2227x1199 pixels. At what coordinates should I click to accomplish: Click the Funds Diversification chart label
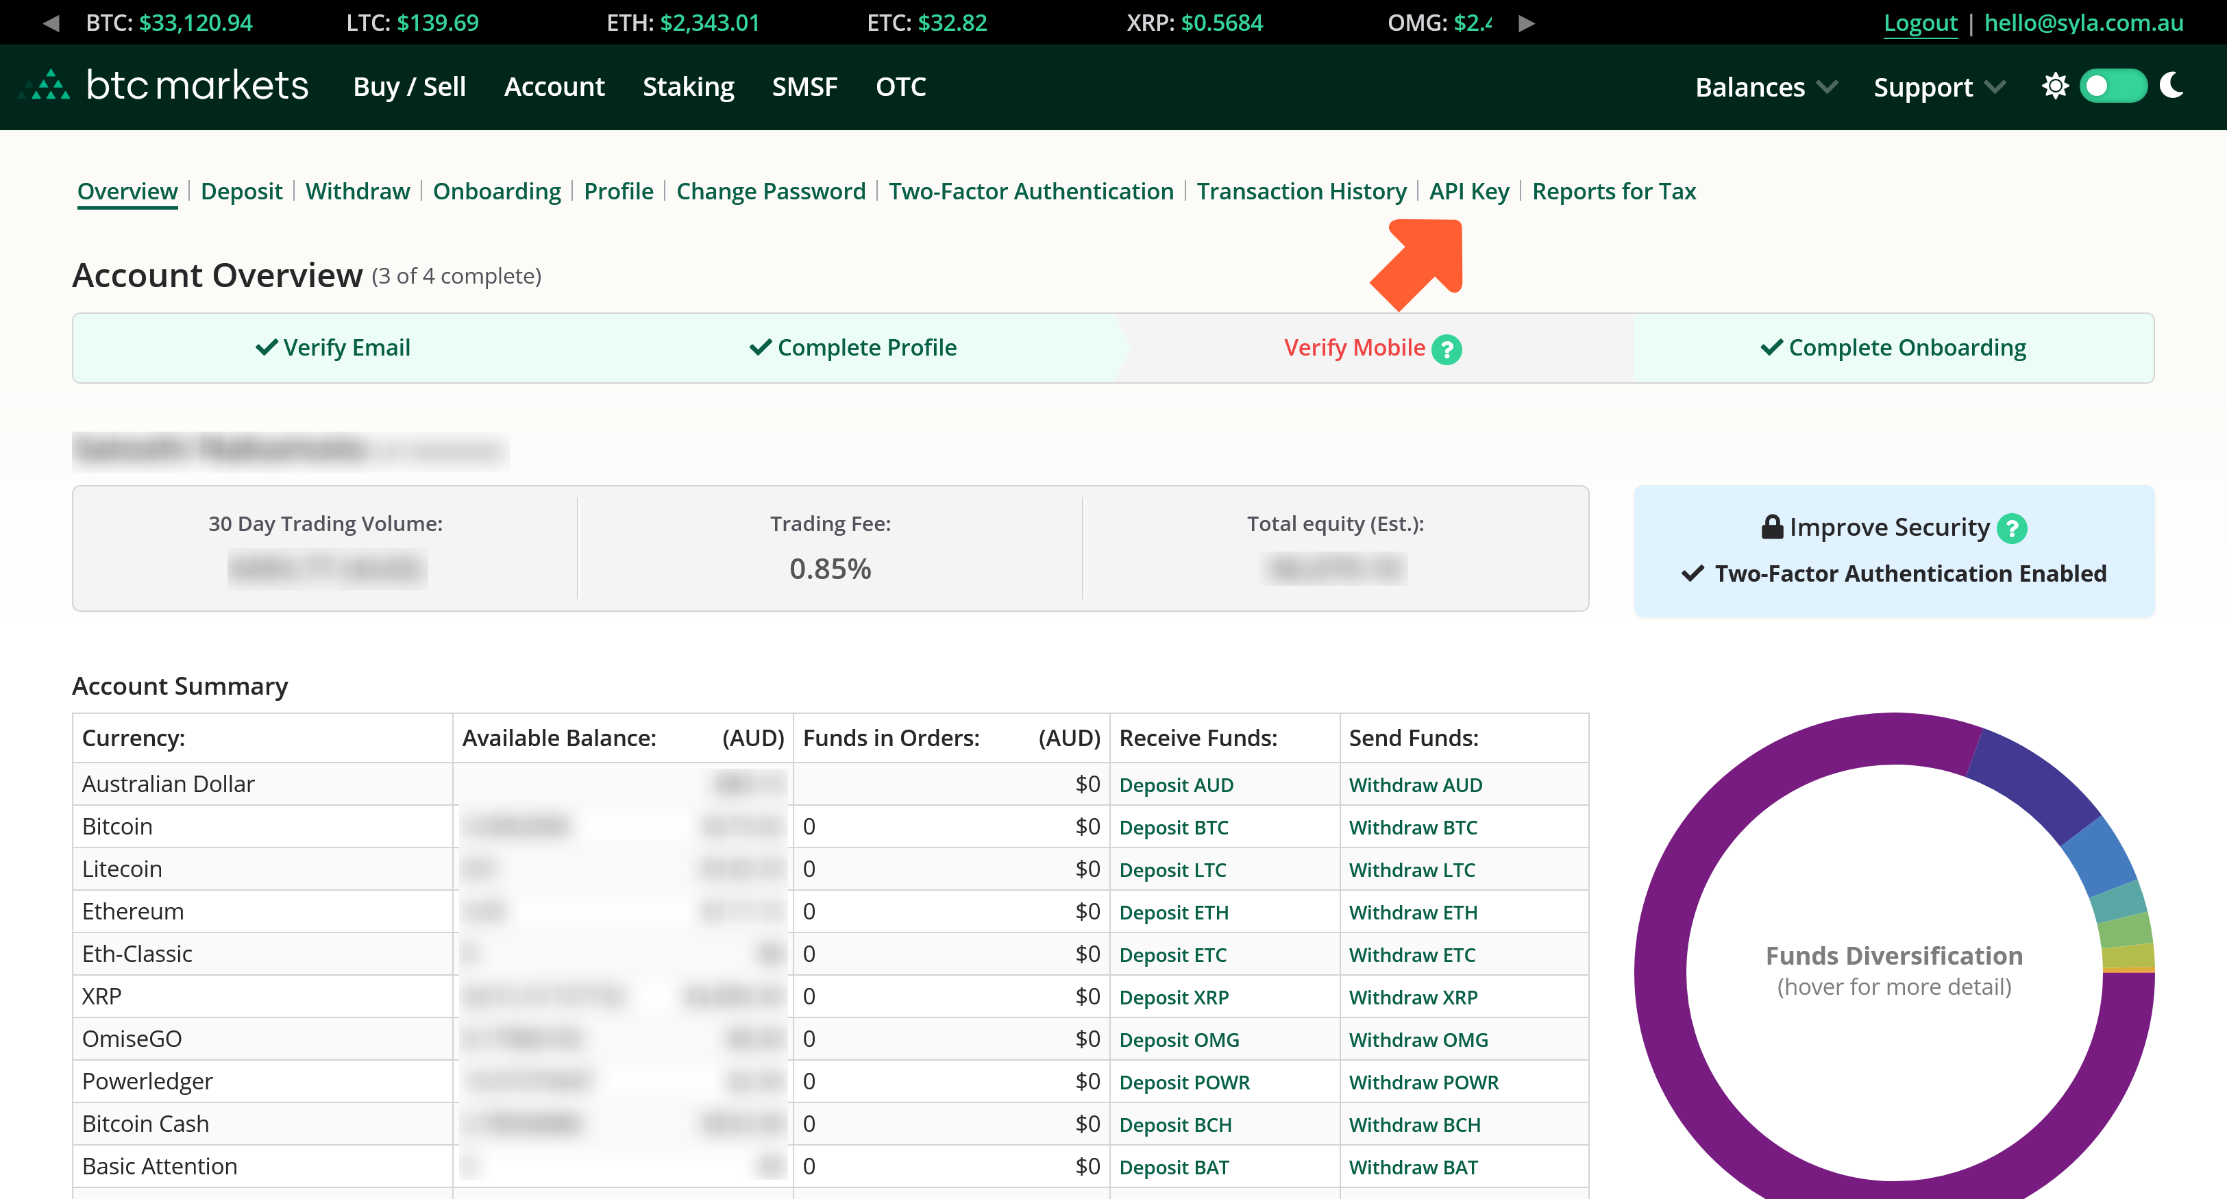[1893, 956]
